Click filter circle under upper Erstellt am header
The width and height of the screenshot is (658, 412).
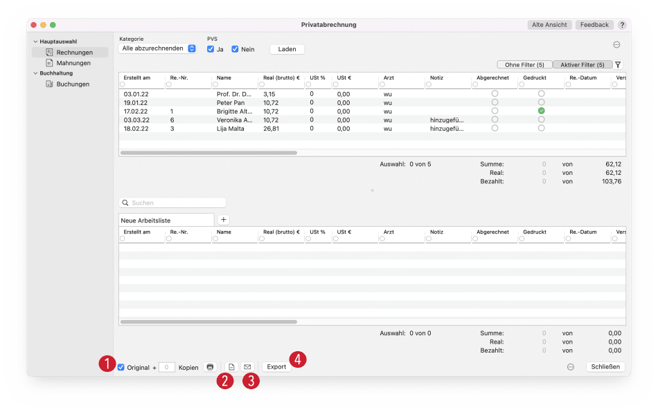[x=122, y=84]
